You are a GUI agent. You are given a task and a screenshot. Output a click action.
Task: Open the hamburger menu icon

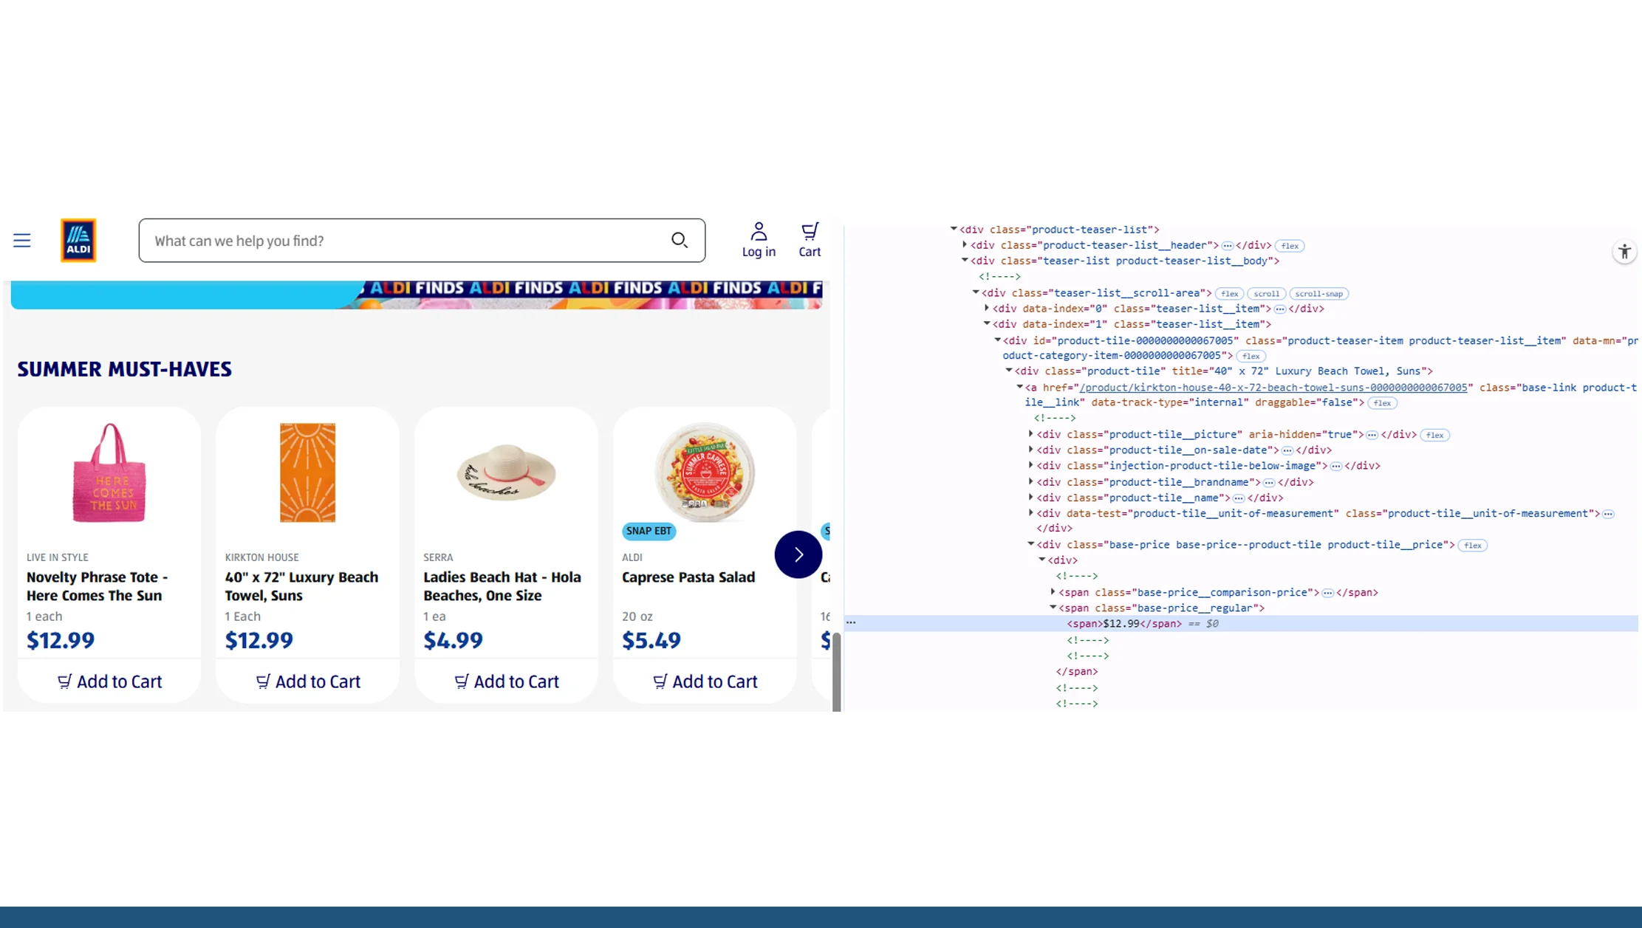tap(22, 241)
